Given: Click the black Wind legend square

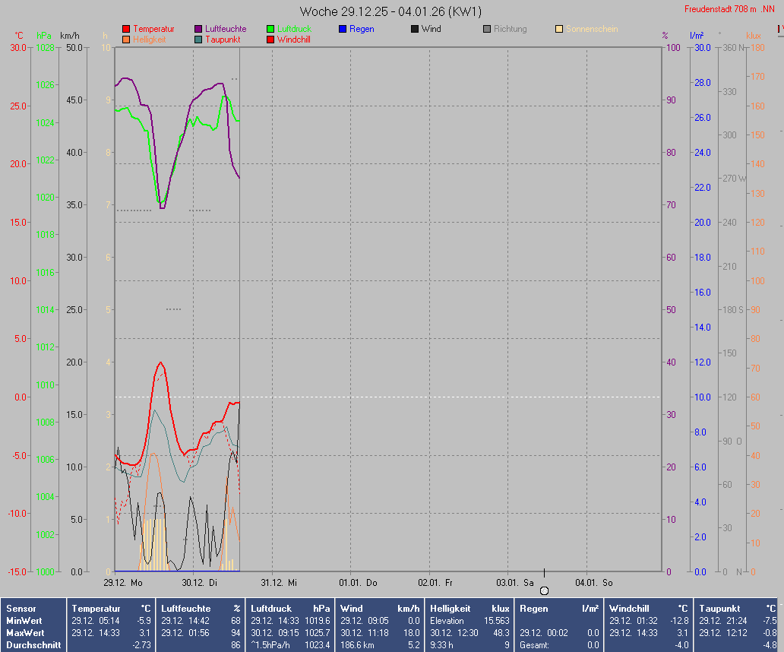Looking at the screenshot, I should click(415, 29).
